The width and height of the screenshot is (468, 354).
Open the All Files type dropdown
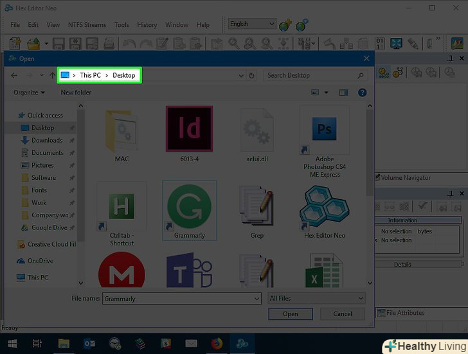pos(316,298)
